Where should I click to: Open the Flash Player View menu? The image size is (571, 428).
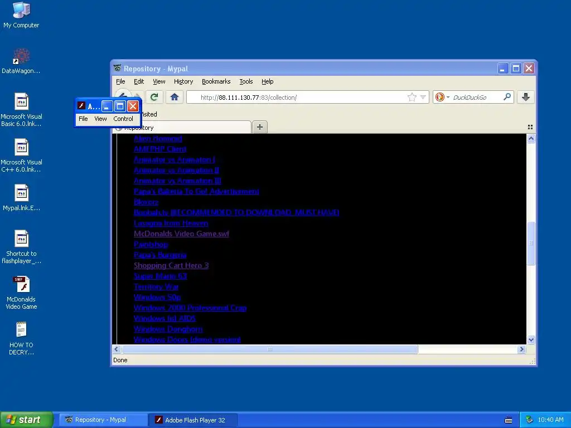[x=100, y=119]
